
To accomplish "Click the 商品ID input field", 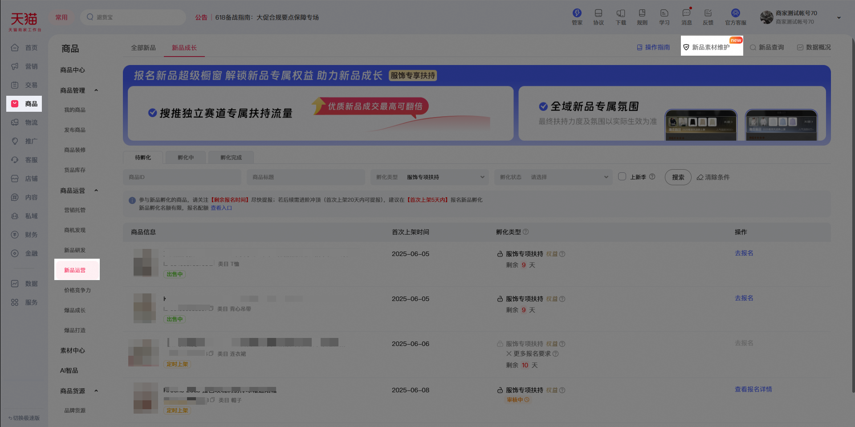I will click(x=182, y=177).
